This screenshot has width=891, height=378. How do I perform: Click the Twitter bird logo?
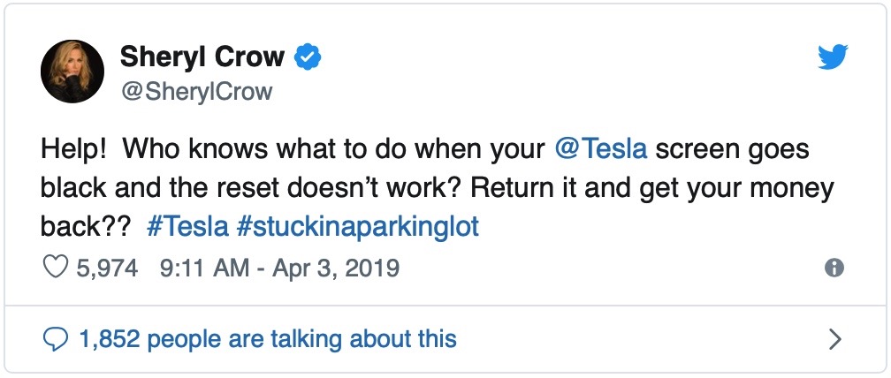click(833, 57)
